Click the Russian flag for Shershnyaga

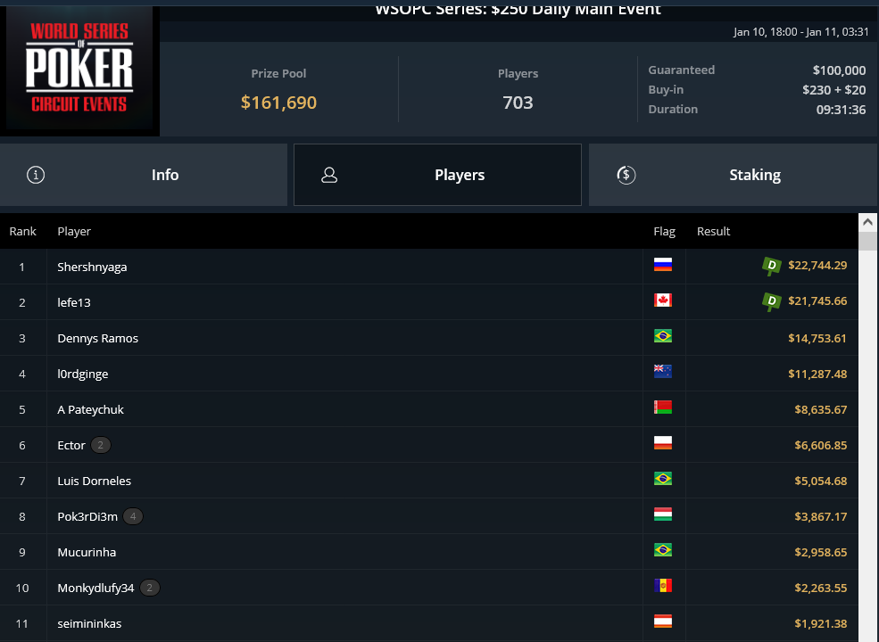[x=663, y=265]
